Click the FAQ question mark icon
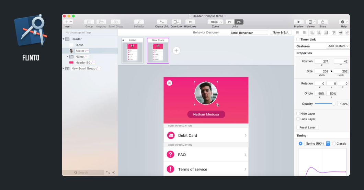 pyautogui.click(x=171, y=155)
